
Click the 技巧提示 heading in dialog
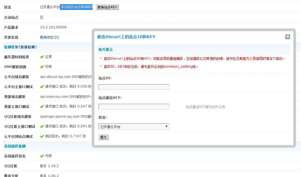pos(105,49)
